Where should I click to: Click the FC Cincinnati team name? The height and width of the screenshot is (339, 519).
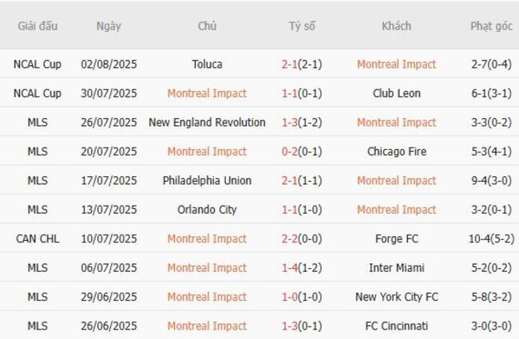(x=397, y=326)
